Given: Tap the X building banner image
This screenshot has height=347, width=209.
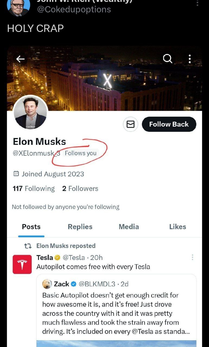Looking at the screenshot, I should click(x=104, y=79).
